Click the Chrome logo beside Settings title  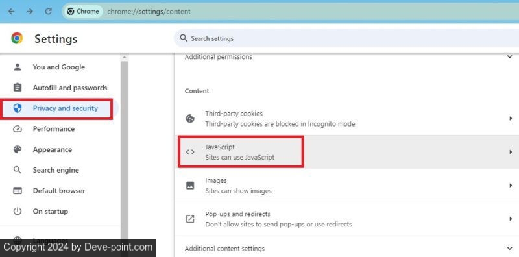pyautogui.click(x=17, y=38)
